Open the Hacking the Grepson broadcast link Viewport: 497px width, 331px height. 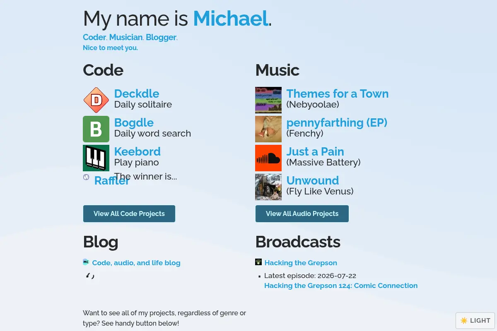click(x=301, y=263)
